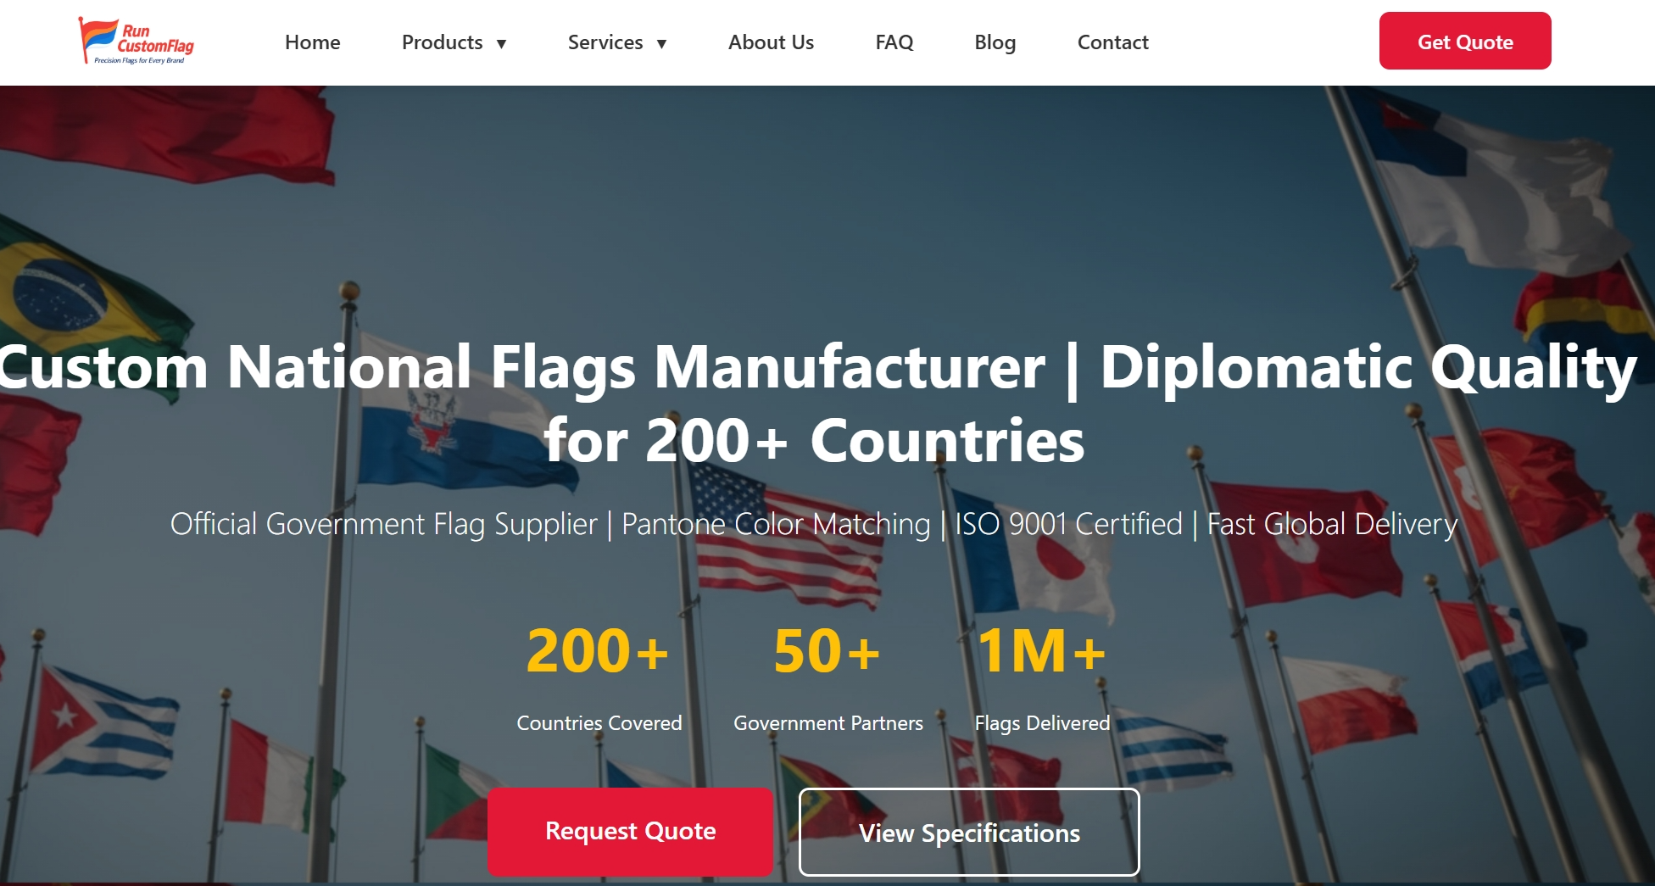Navigate to About Us
The height and width of the screenshot is (886, 1655).
pyautogui.click(x=771, y=42)
